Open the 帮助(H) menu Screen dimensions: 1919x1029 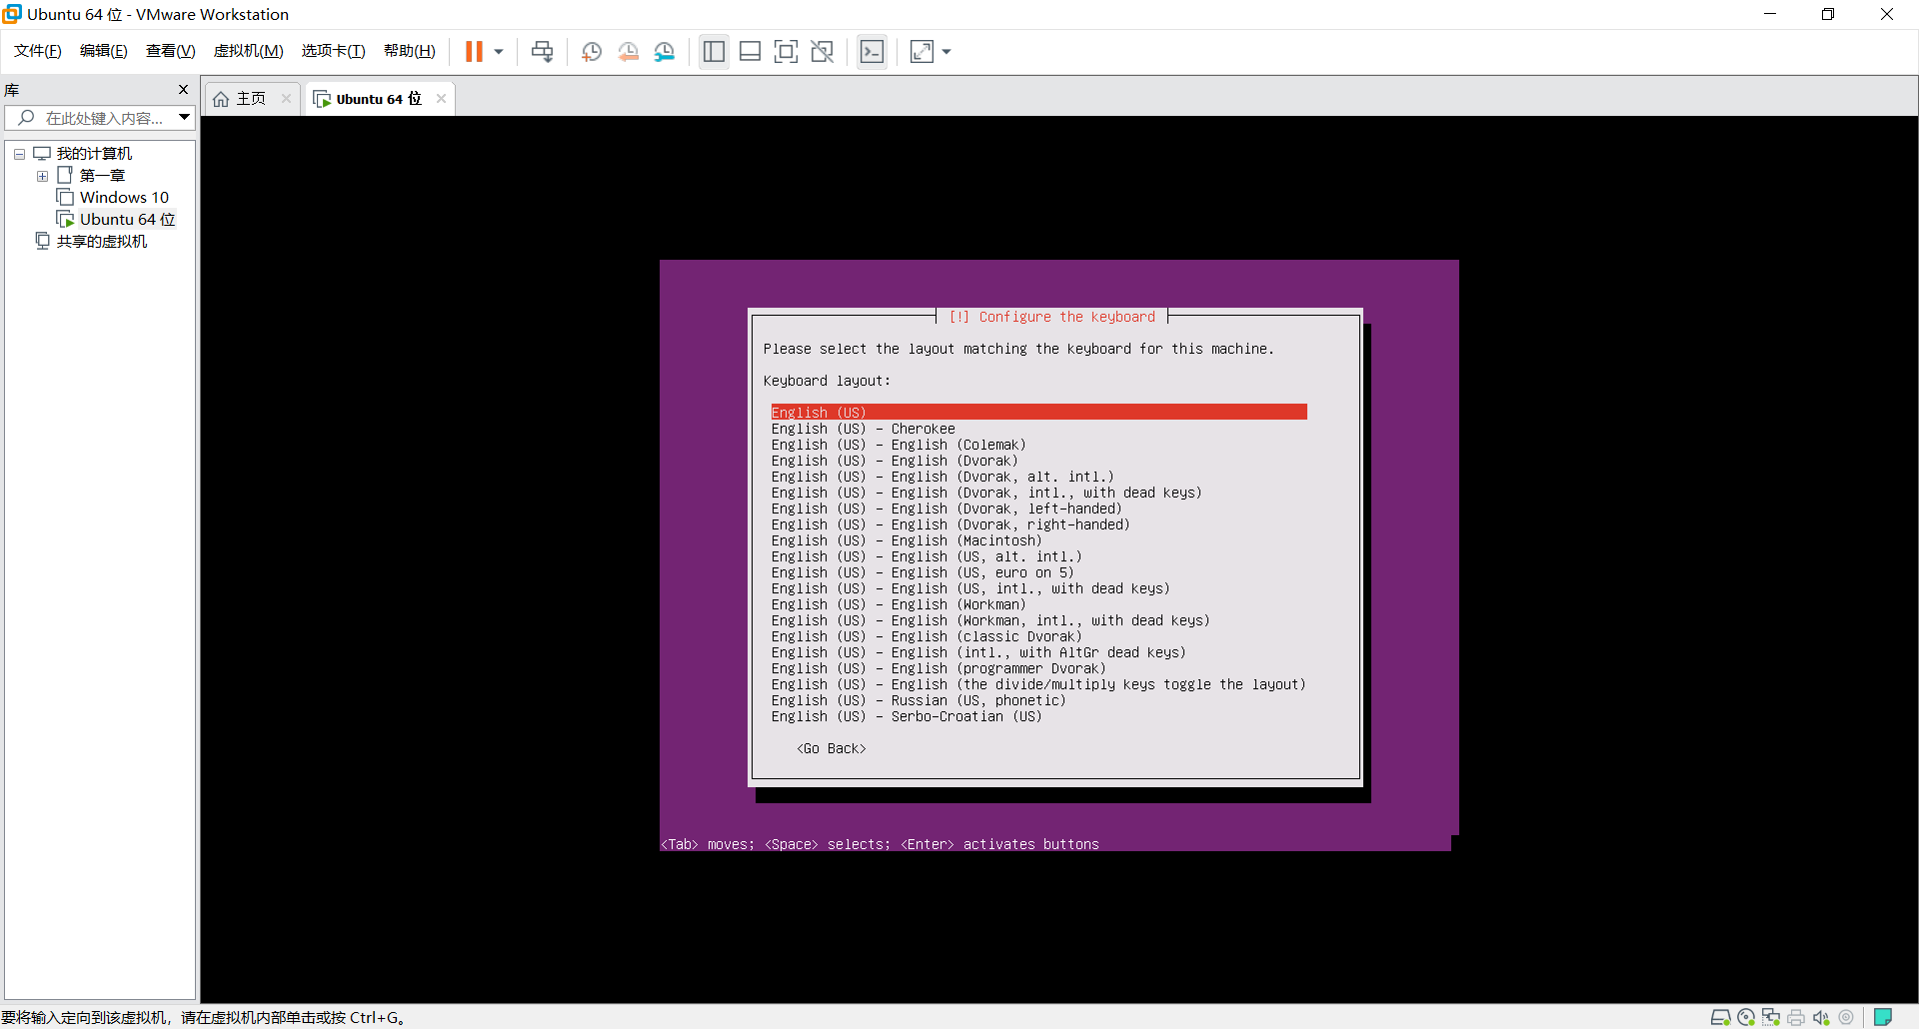click(x=410, y=51)
